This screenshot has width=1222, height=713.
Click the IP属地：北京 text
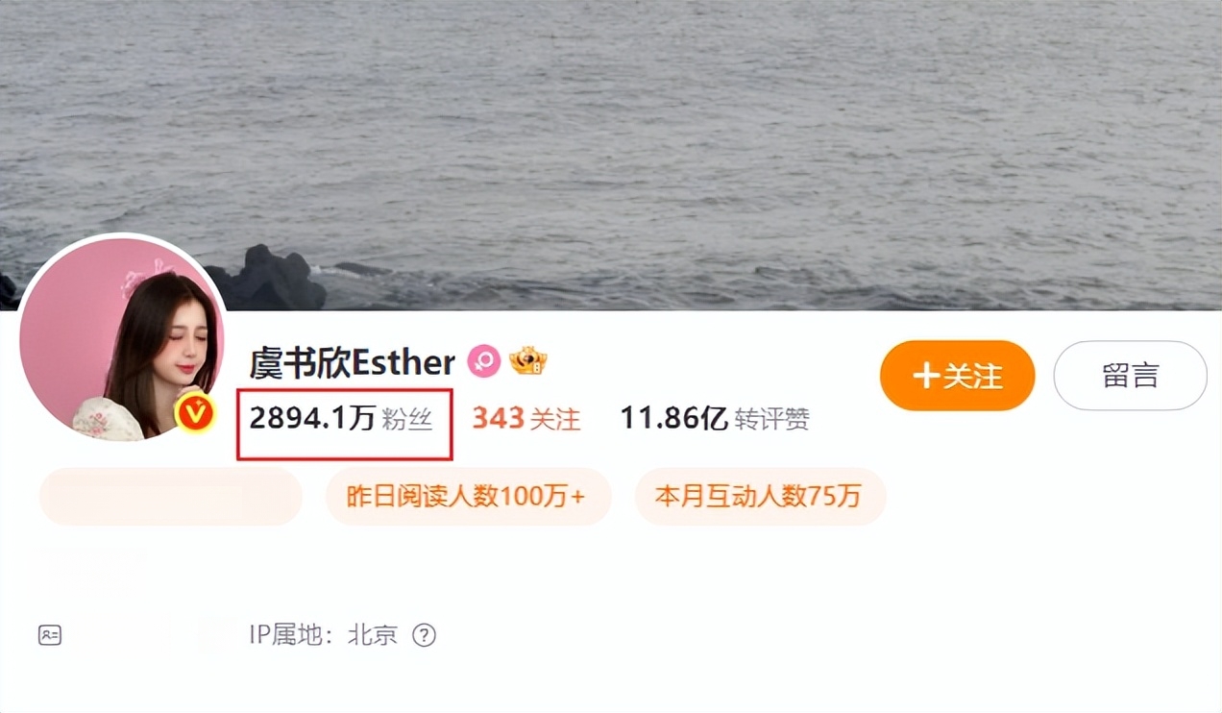[x=323, y=635]
